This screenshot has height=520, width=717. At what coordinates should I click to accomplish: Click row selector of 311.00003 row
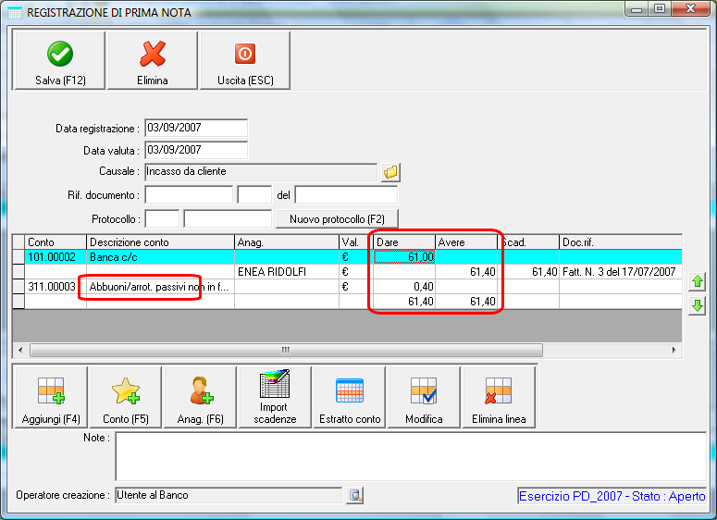pos(19,287)
